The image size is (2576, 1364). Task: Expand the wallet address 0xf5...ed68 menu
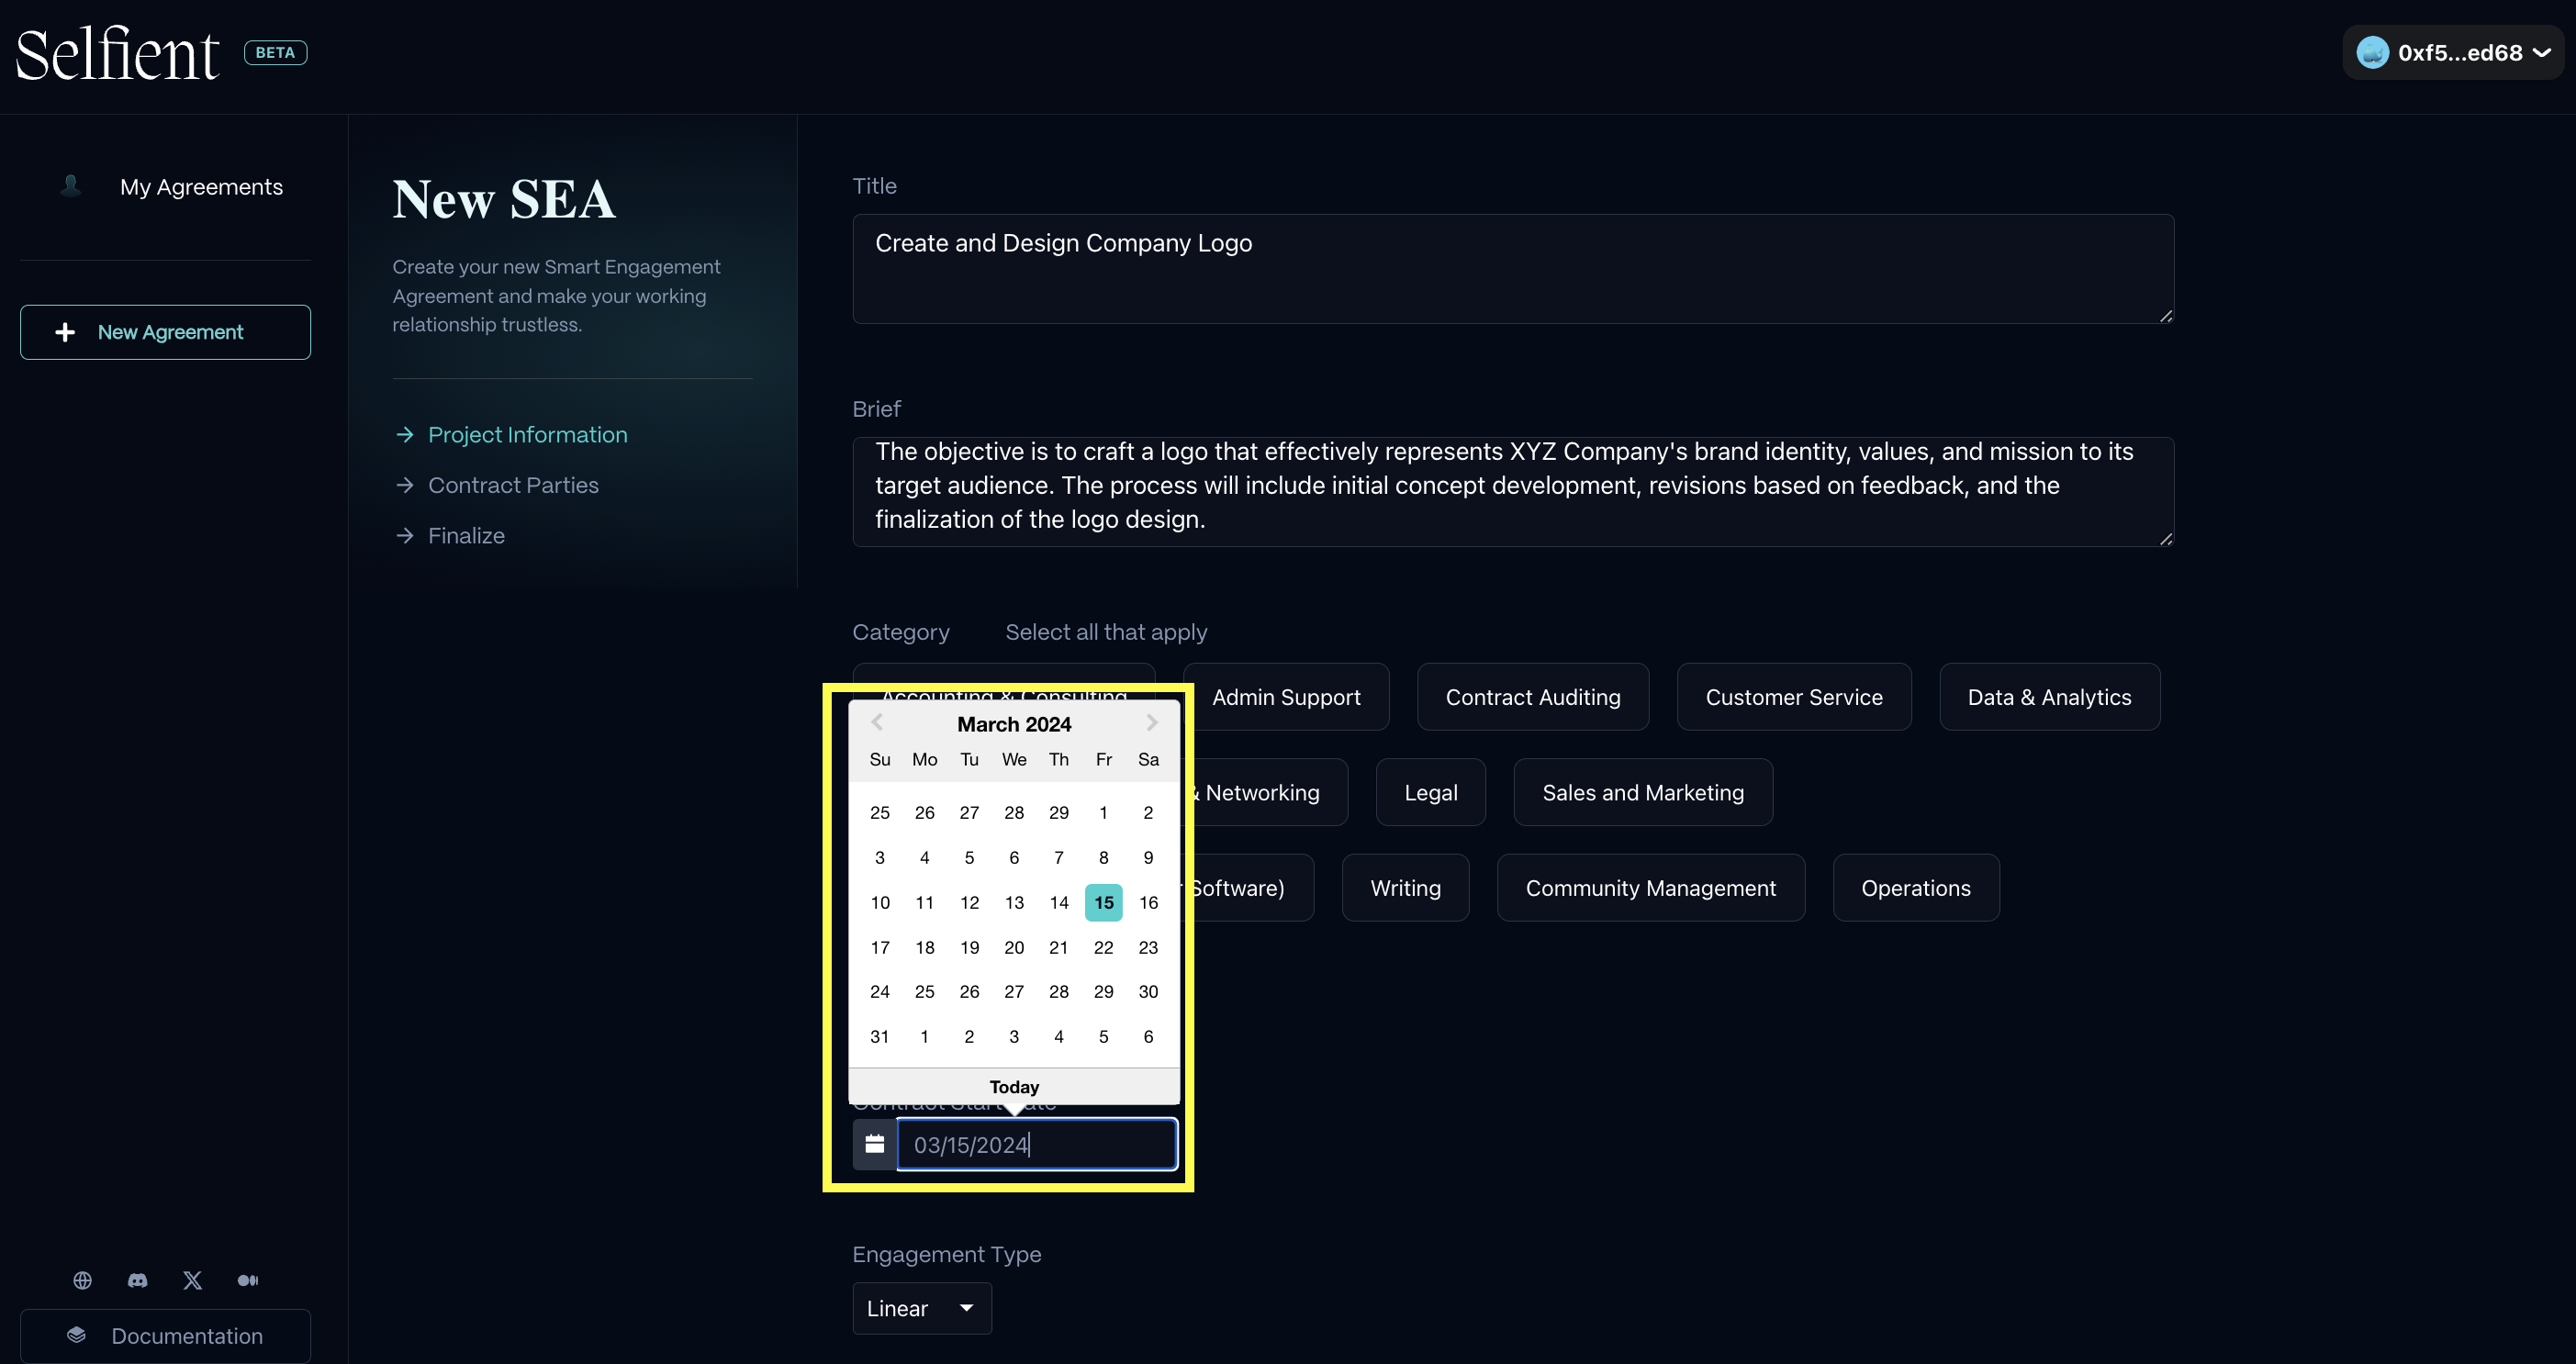2455,53
